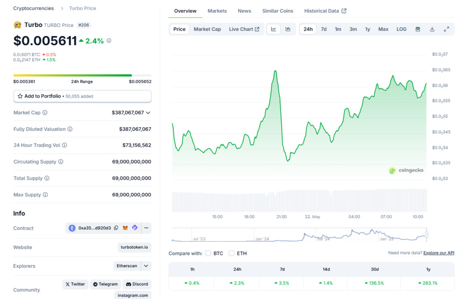Click the historical mini chart navigator
The image size is (465, 299).
tap(299, 235)
